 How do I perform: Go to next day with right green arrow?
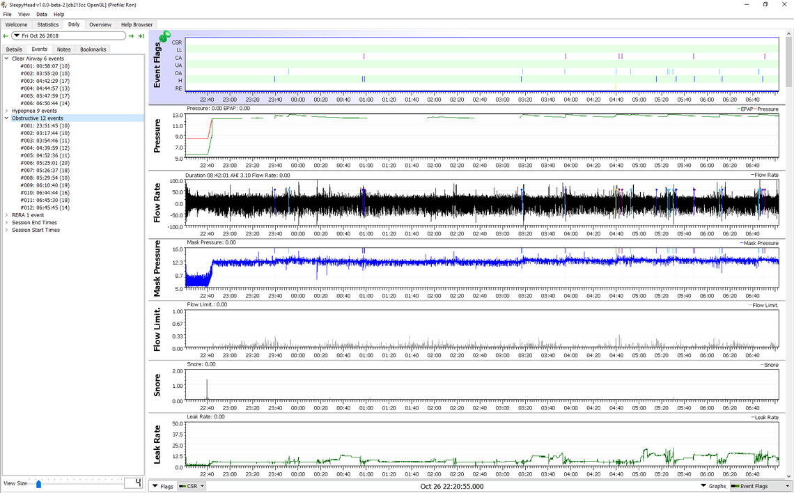pyautogui.click(x=132, y=36)
